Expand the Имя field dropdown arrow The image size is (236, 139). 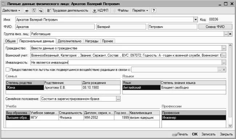[x=195, y=20]
